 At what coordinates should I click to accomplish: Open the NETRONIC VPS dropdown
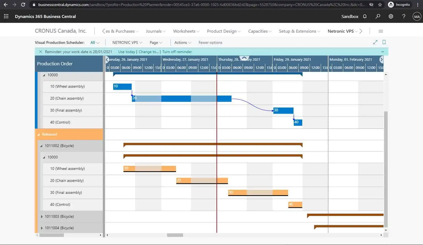127,42
